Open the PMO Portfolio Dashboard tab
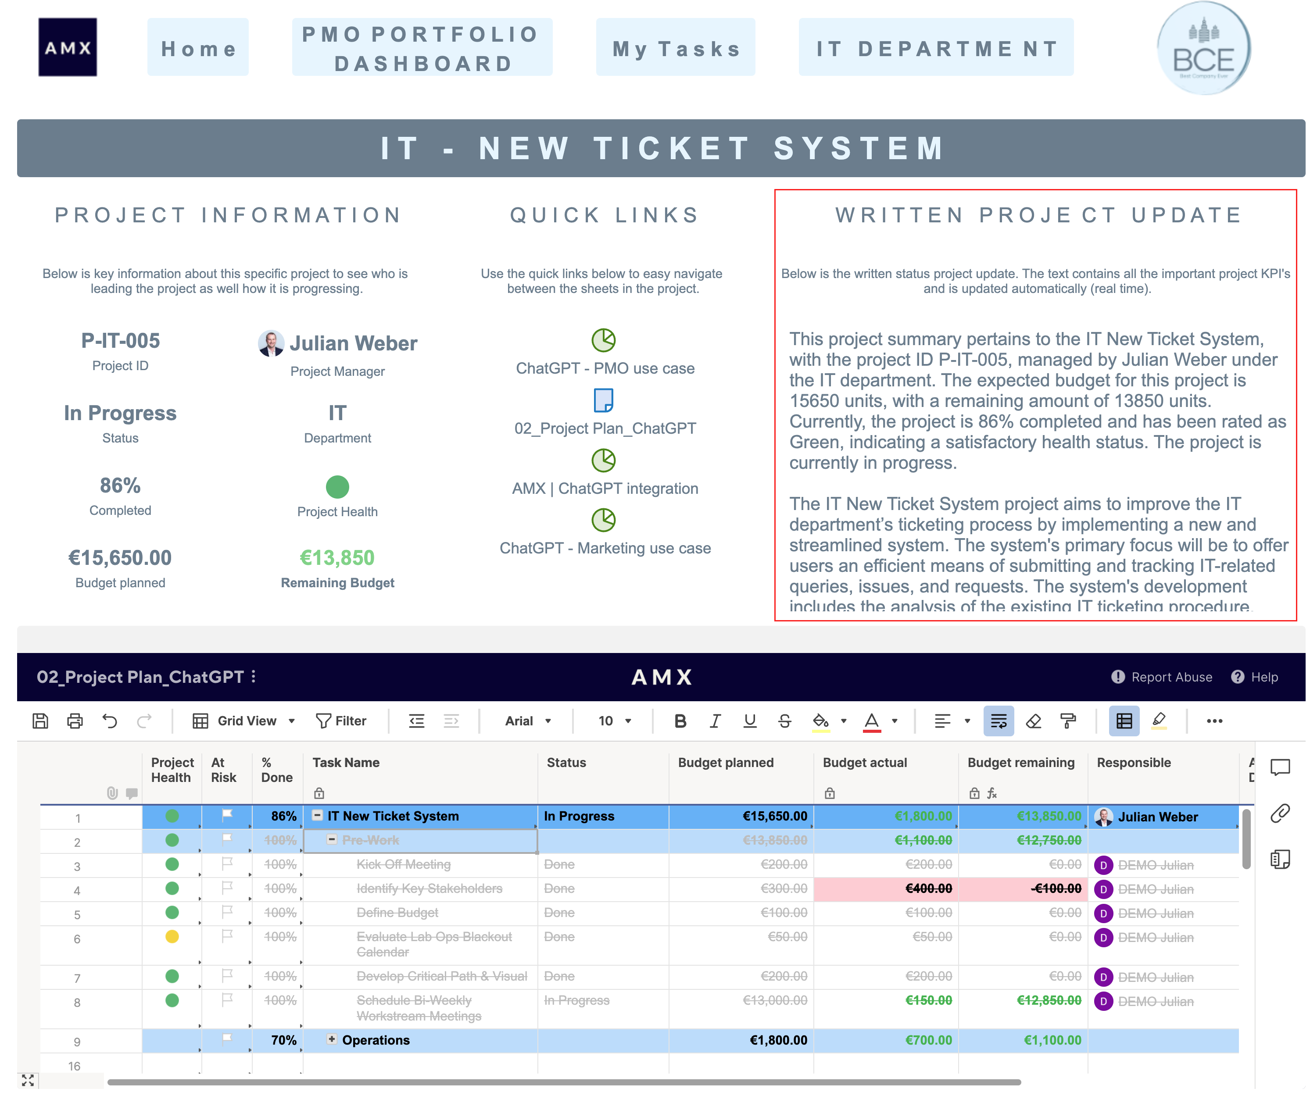Viewport: 1310px width, 1099px height. click(x=422, y=49)
